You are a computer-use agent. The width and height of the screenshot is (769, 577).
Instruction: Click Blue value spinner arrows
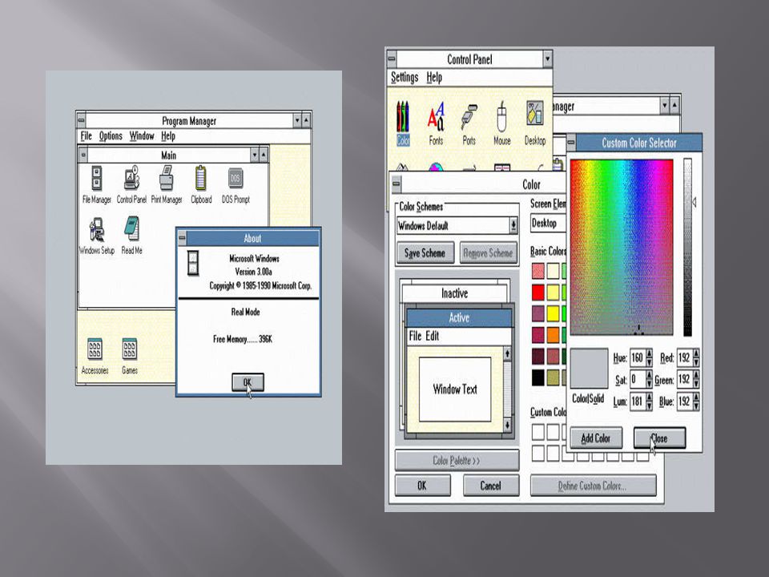[696, 401]
